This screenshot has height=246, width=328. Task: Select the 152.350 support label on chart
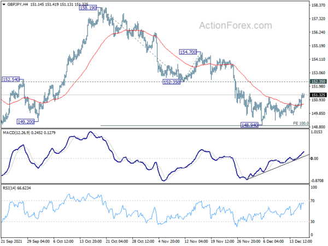tap(172, 82)
